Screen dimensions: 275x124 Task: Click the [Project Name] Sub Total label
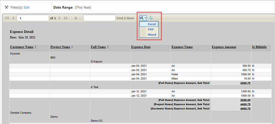click(x=181, y=104)
